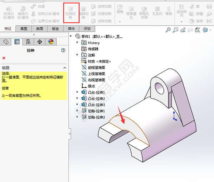Switch to the 评估 ribbon tab
This screenshot has height=182, width=214.
click(87, 29)
